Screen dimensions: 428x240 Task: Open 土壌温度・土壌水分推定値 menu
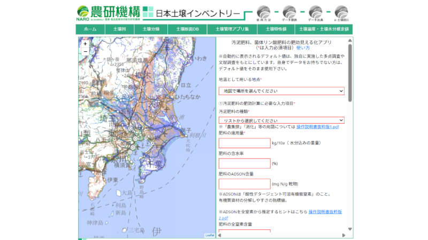[x=324, y=29]
